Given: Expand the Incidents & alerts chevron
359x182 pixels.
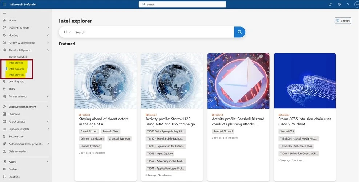Looking at the screenshot, I should click(48, 28).
